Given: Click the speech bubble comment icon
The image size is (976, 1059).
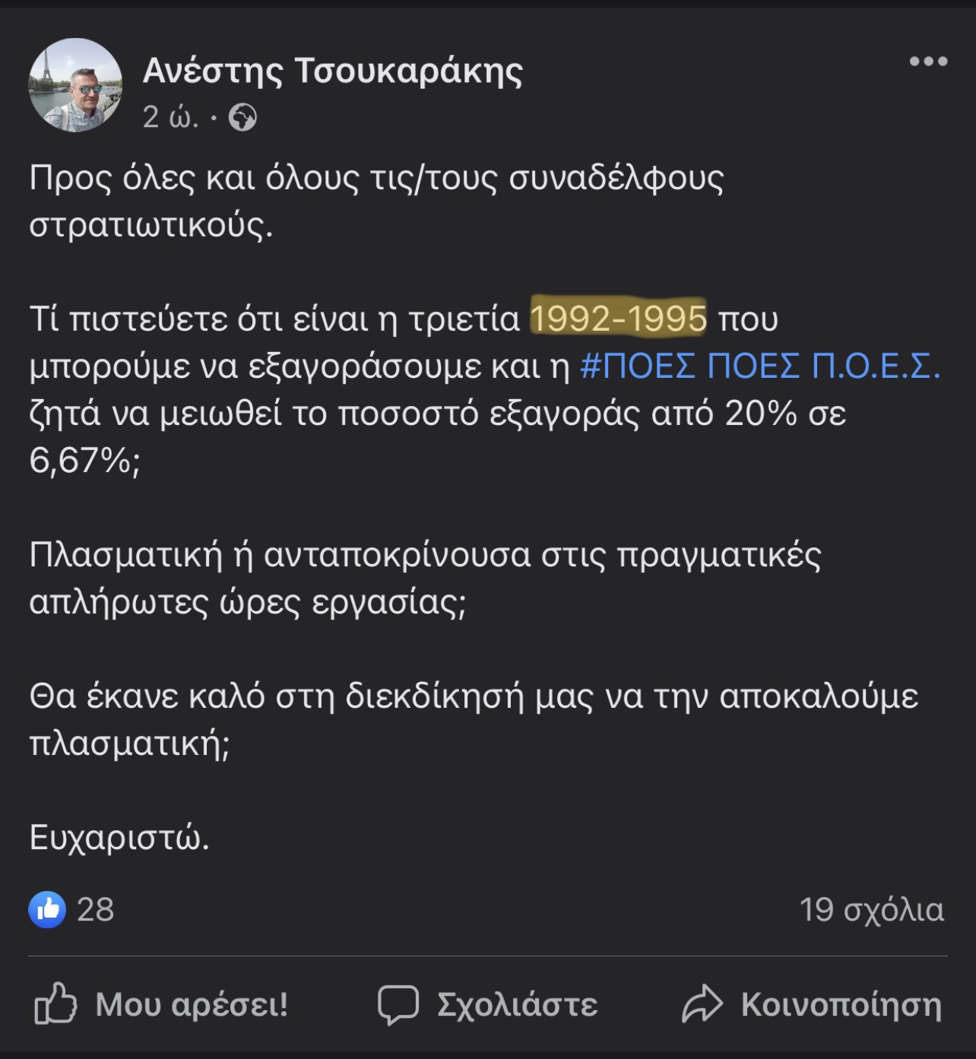Looking at the screenshot, I should coord(398,1004).
